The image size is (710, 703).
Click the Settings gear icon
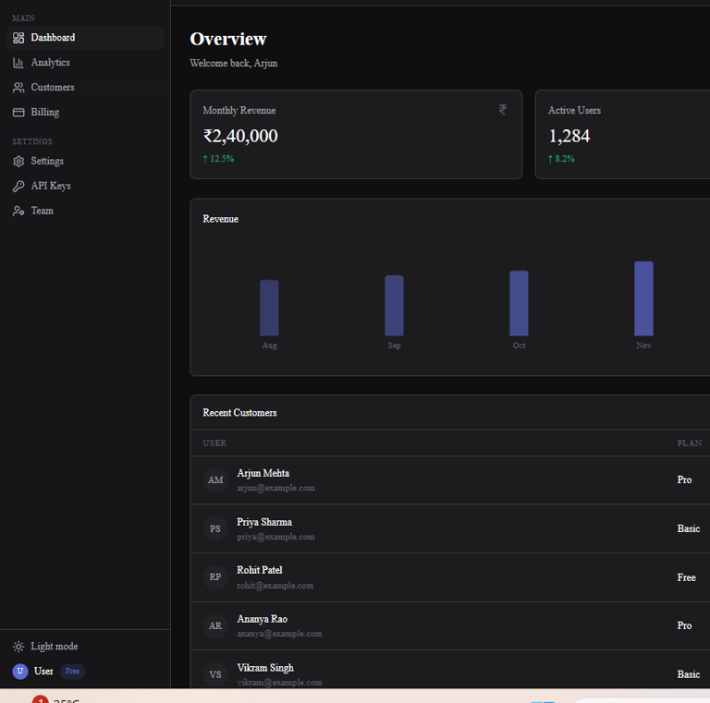(x=18, y=161)
